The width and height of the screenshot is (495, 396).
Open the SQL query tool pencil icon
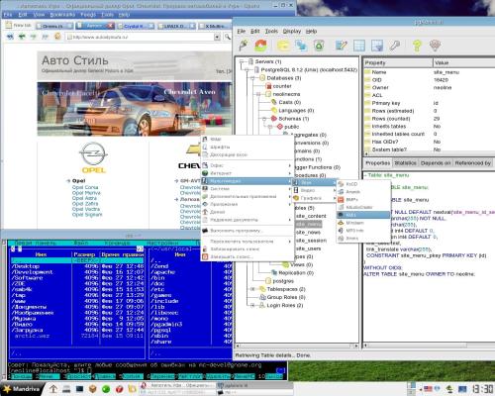tap(342, 46)
